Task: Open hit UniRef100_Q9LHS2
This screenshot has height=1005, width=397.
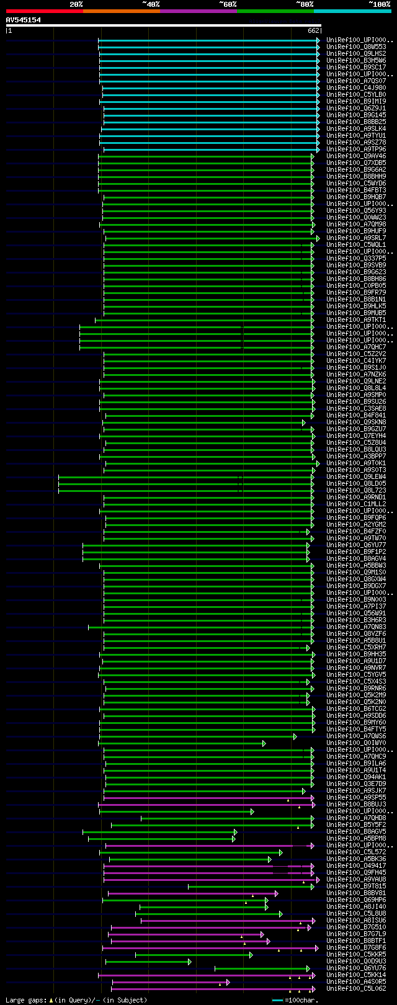Action: click(x=356, y=53)
